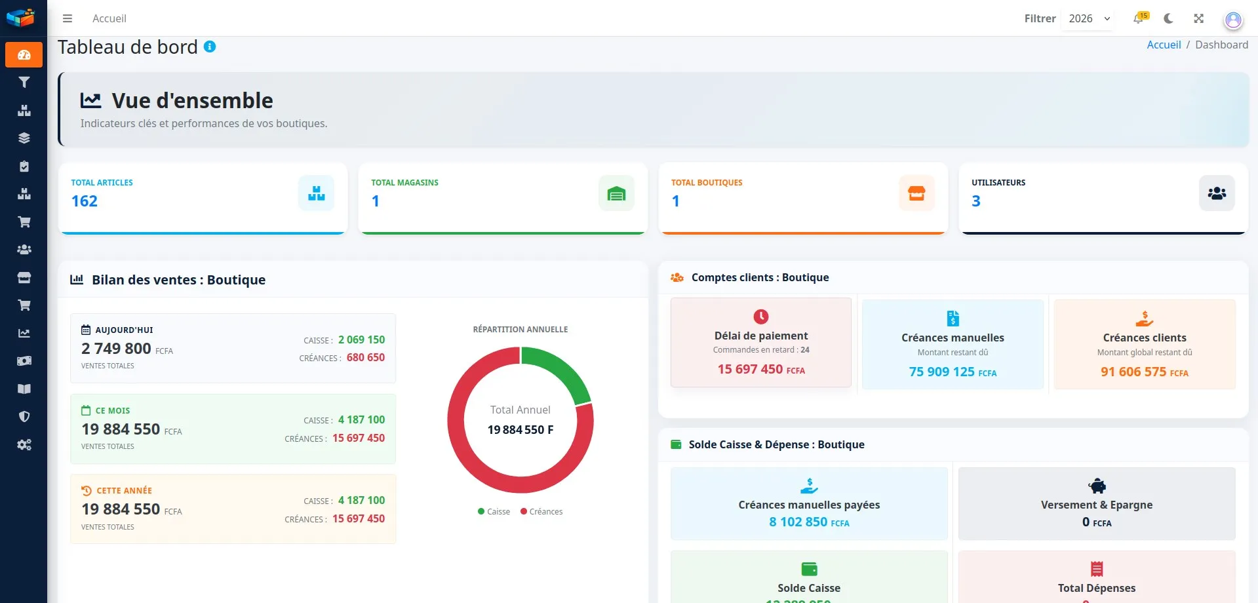Open the Créances manuelles card
The image size is (1258, 603).
coord(953,344)
